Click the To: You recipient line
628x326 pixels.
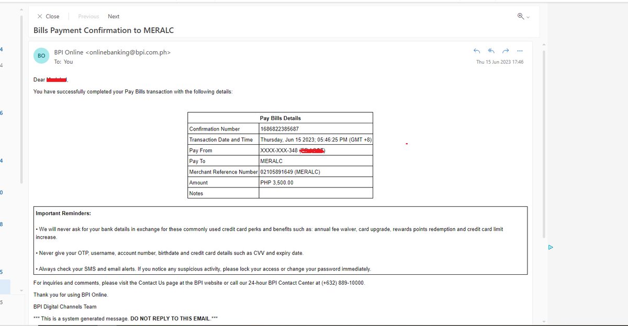63,62
